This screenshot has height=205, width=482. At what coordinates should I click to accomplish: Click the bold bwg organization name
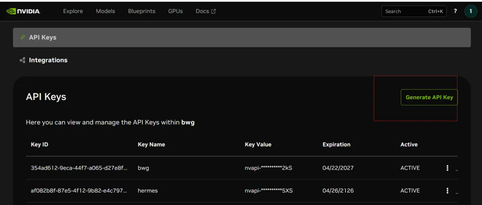click(x=188, y=122)
